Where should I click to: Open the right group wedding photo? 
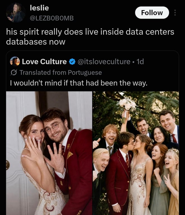pos(136,153)
